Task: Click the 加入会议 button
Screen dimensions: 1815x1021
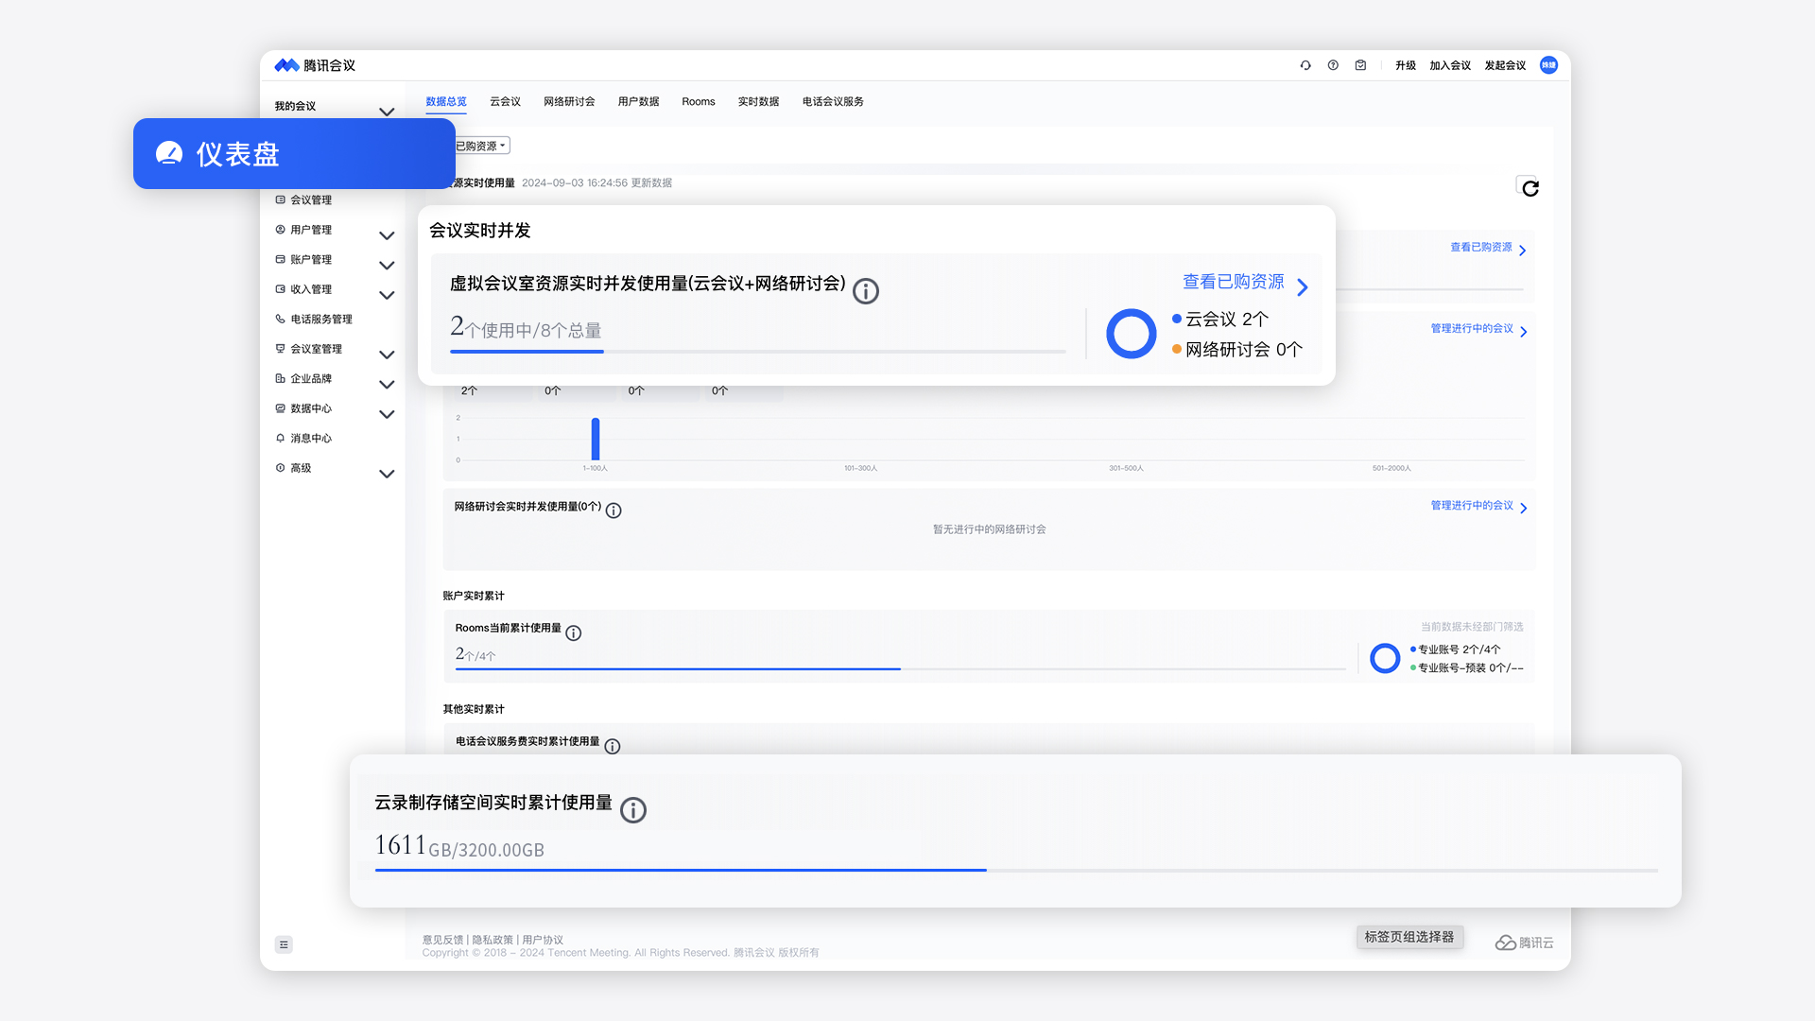Action: [1450, 65]
